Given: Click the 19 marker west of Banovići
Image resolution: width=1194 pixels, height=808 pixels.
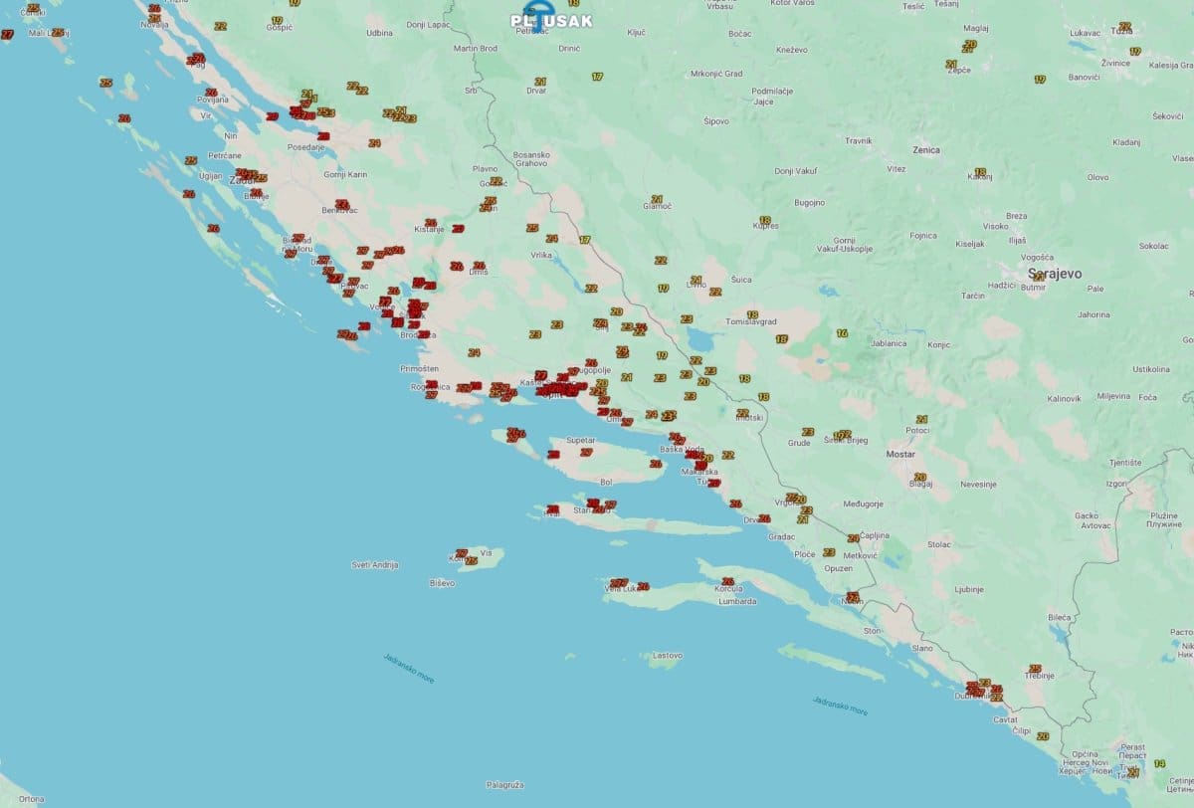Looking at the screenshot, I should pos(1040,79).
